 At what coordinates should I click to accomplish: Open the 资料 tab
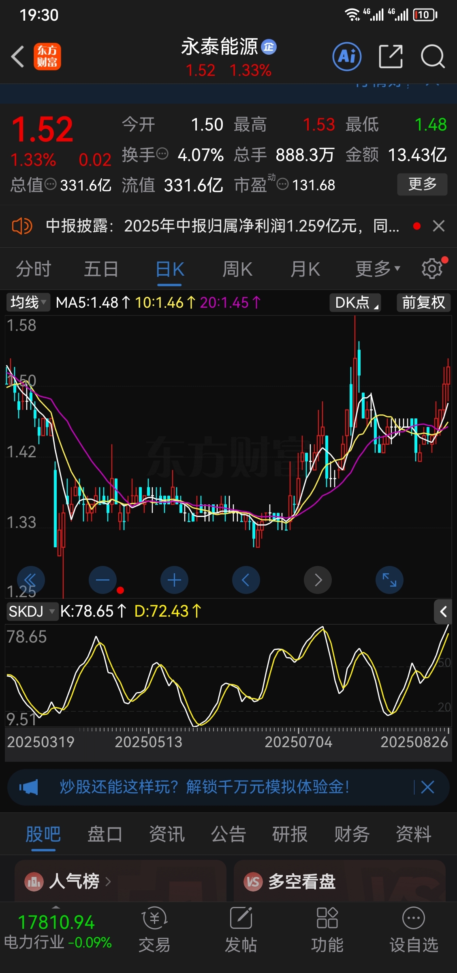tap(414, 834)
